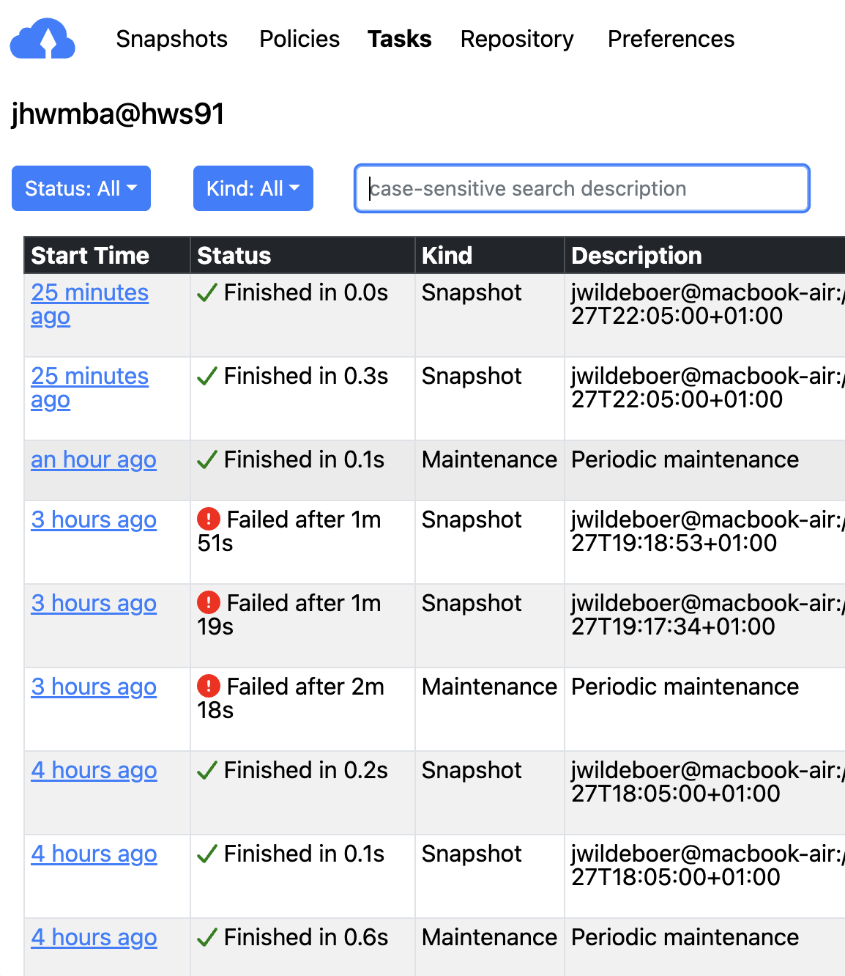Click red error icon on failed Maintenance task

(209, 687)
